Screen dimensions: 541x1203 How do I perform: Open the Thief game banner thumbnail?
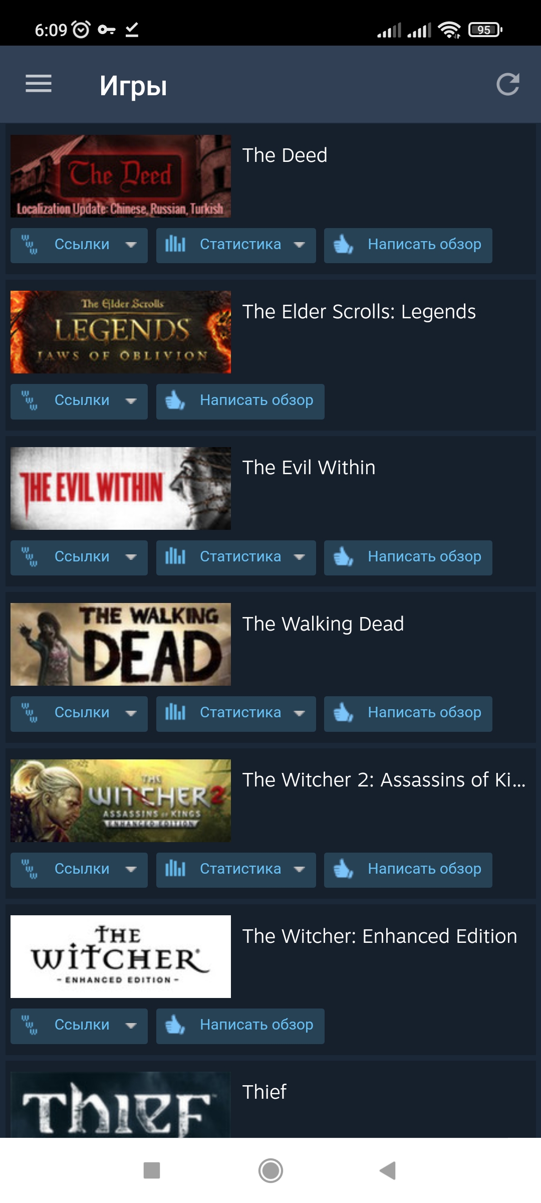point(121,1105)
